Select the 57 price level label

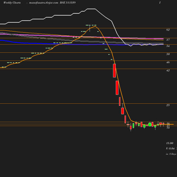pyautogui.click(x=168, y=40)
